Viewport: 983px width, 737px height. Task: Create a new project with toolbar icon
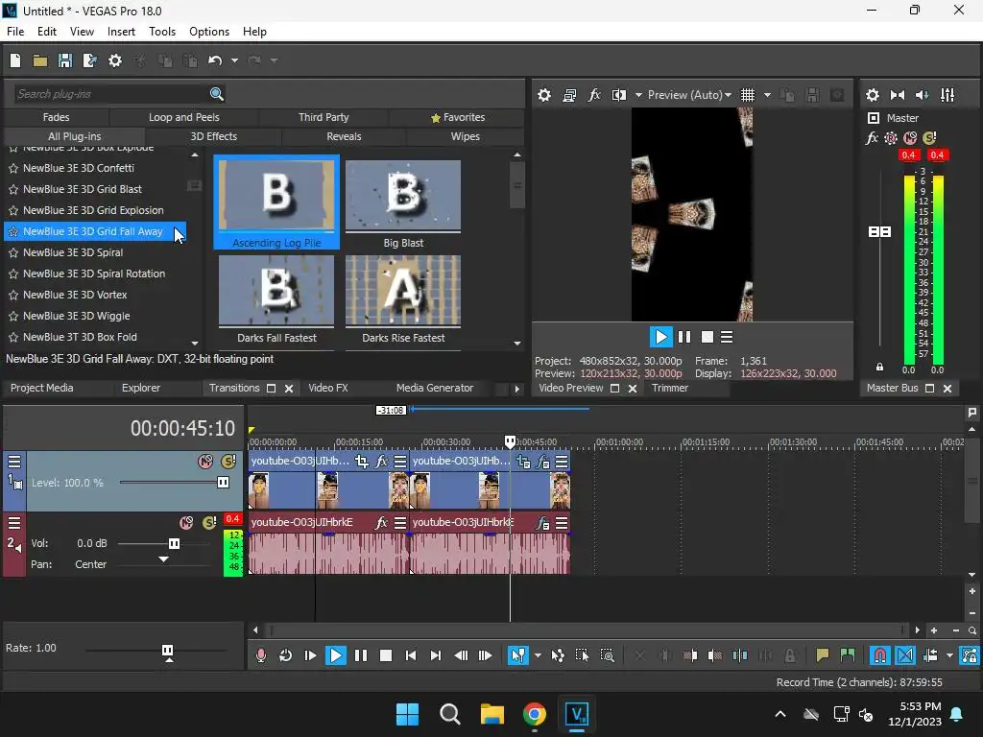pyautogui.click(x=15, y=60)
